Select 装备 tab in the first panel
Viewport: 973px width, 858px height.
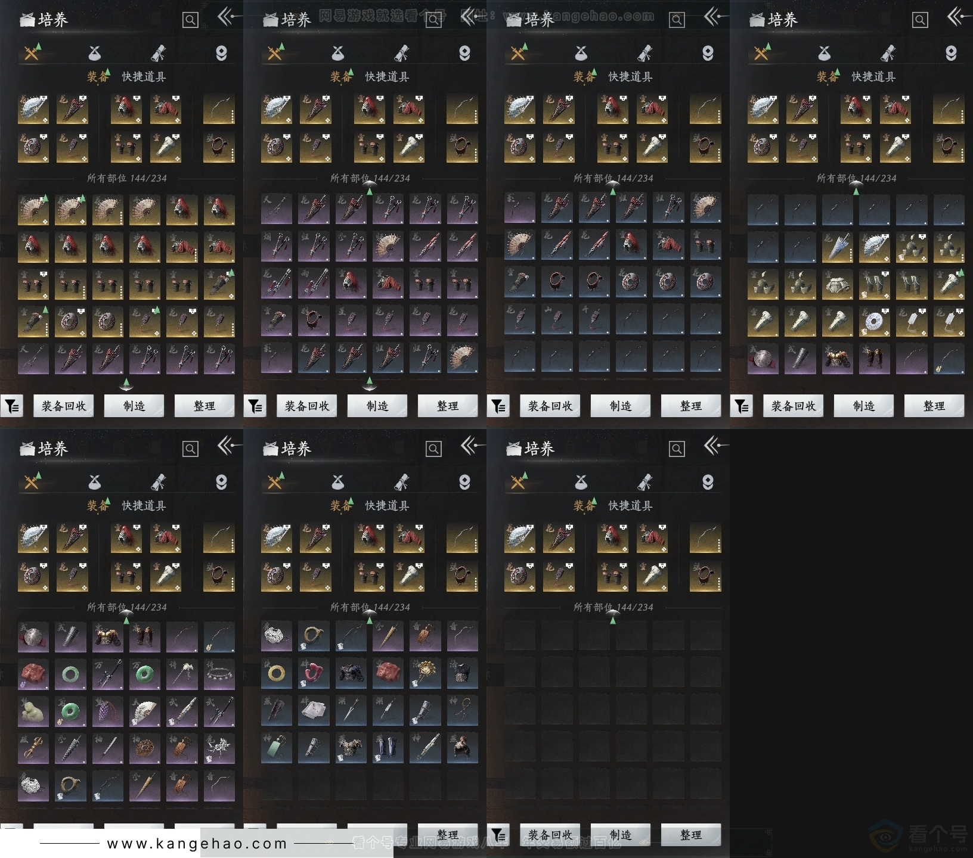coord(98,77)
